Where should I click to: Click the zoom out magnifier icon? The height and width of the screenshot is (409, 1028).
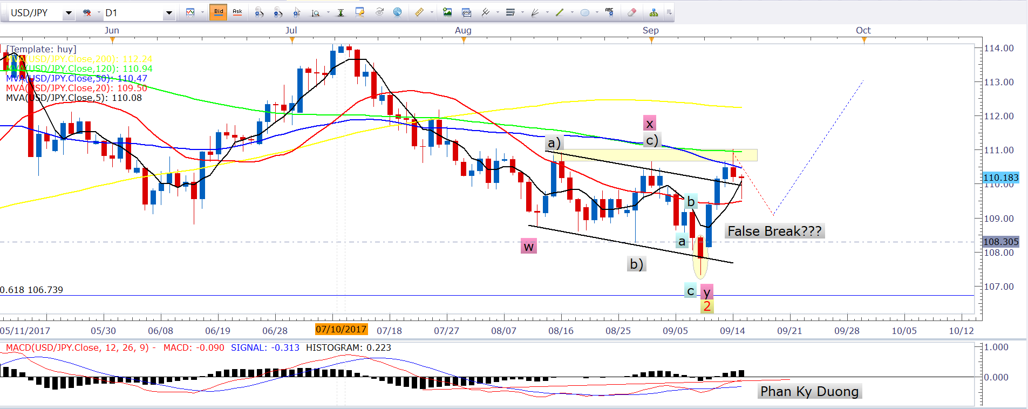278,12
